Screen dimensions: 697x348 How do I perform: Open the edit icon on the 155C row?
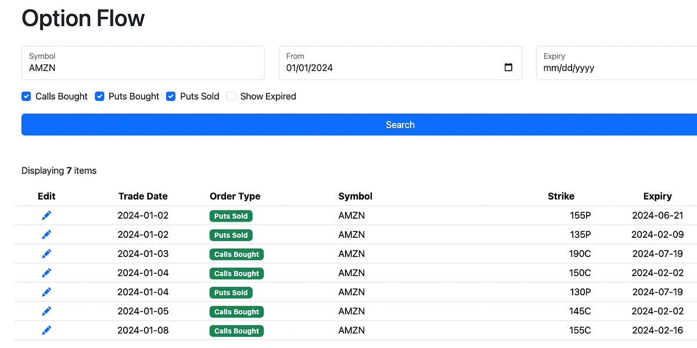pos(46,330)
